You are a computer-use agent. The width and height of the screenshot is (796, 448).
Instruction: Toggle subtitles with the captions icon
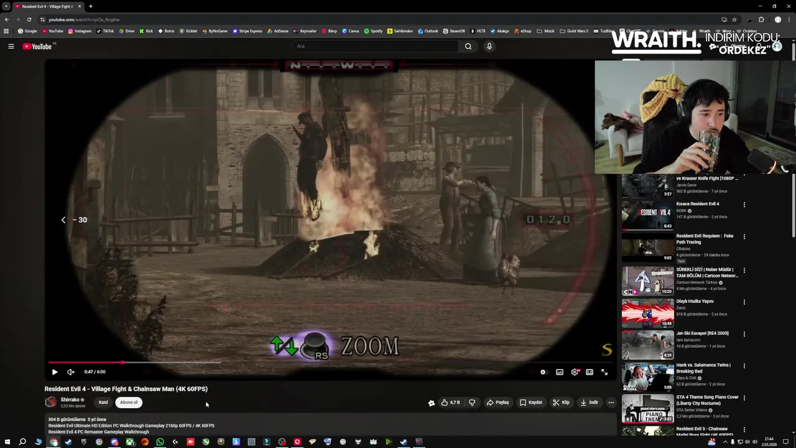point(560,372)
